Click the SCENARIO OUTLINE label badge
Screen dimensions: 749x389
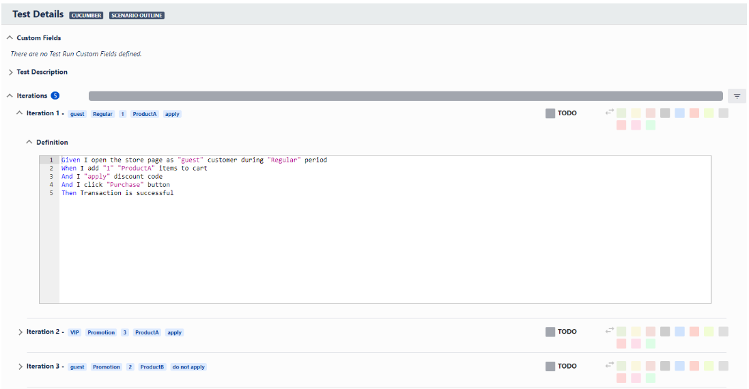pos(137,15)
